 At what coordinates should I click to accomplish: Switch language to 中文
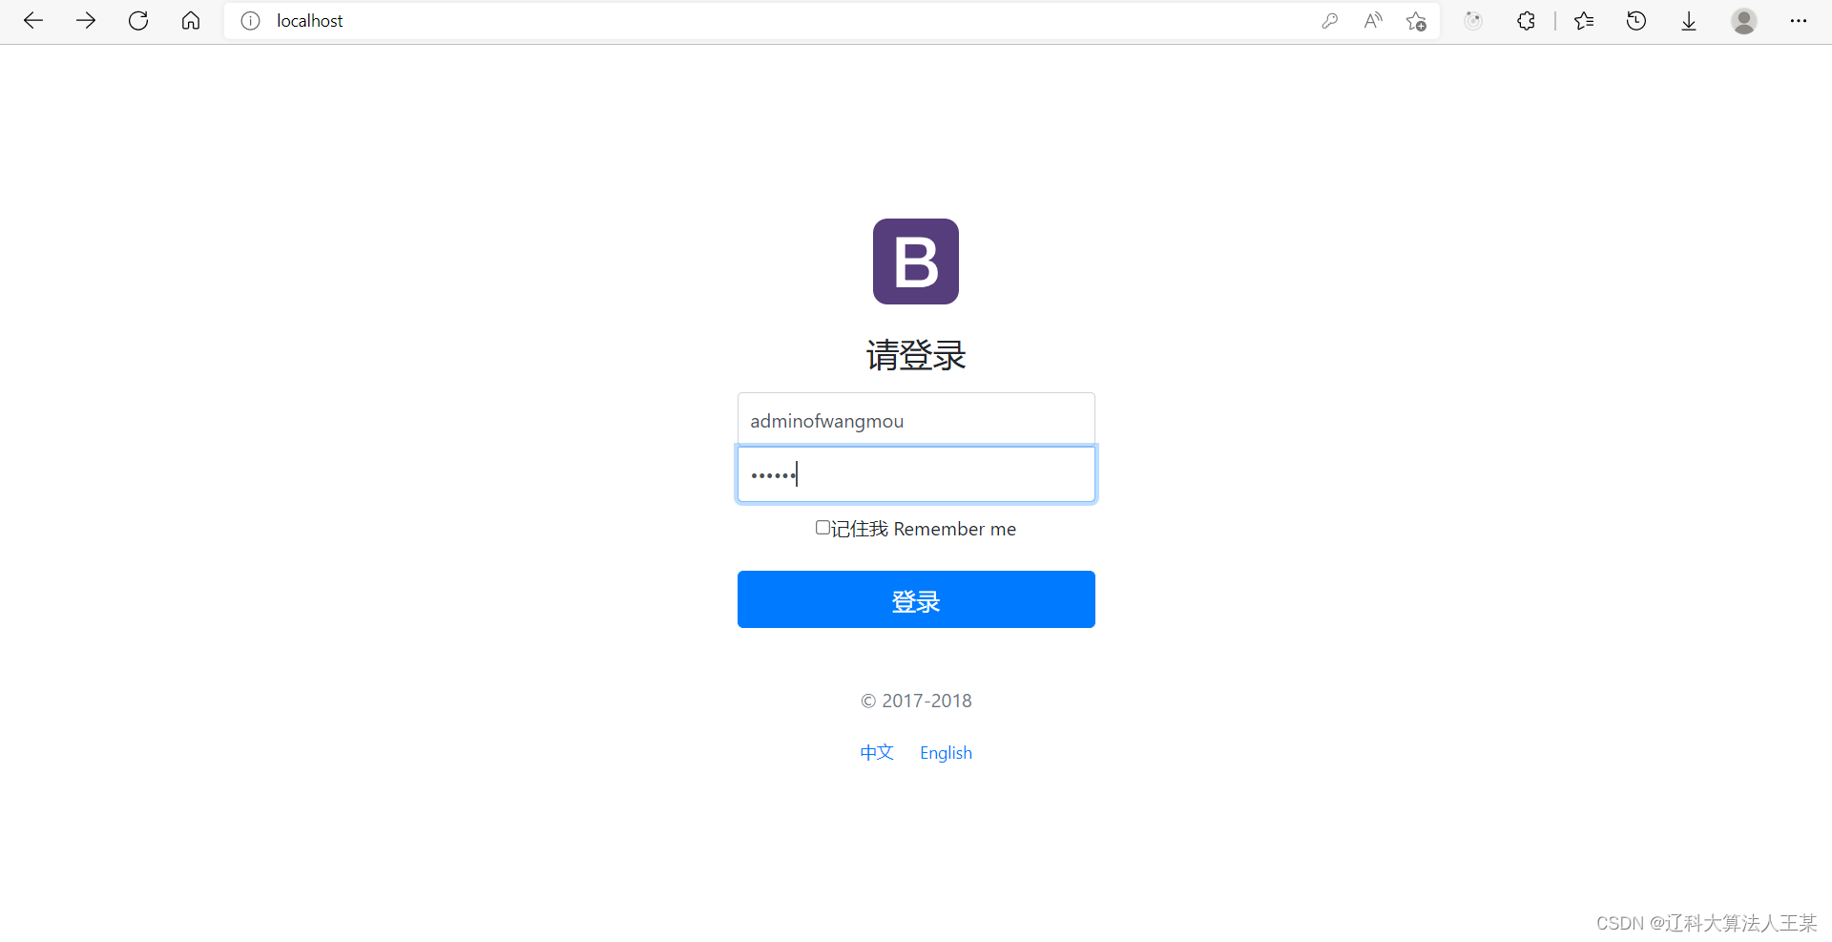[x=877, y=753]
